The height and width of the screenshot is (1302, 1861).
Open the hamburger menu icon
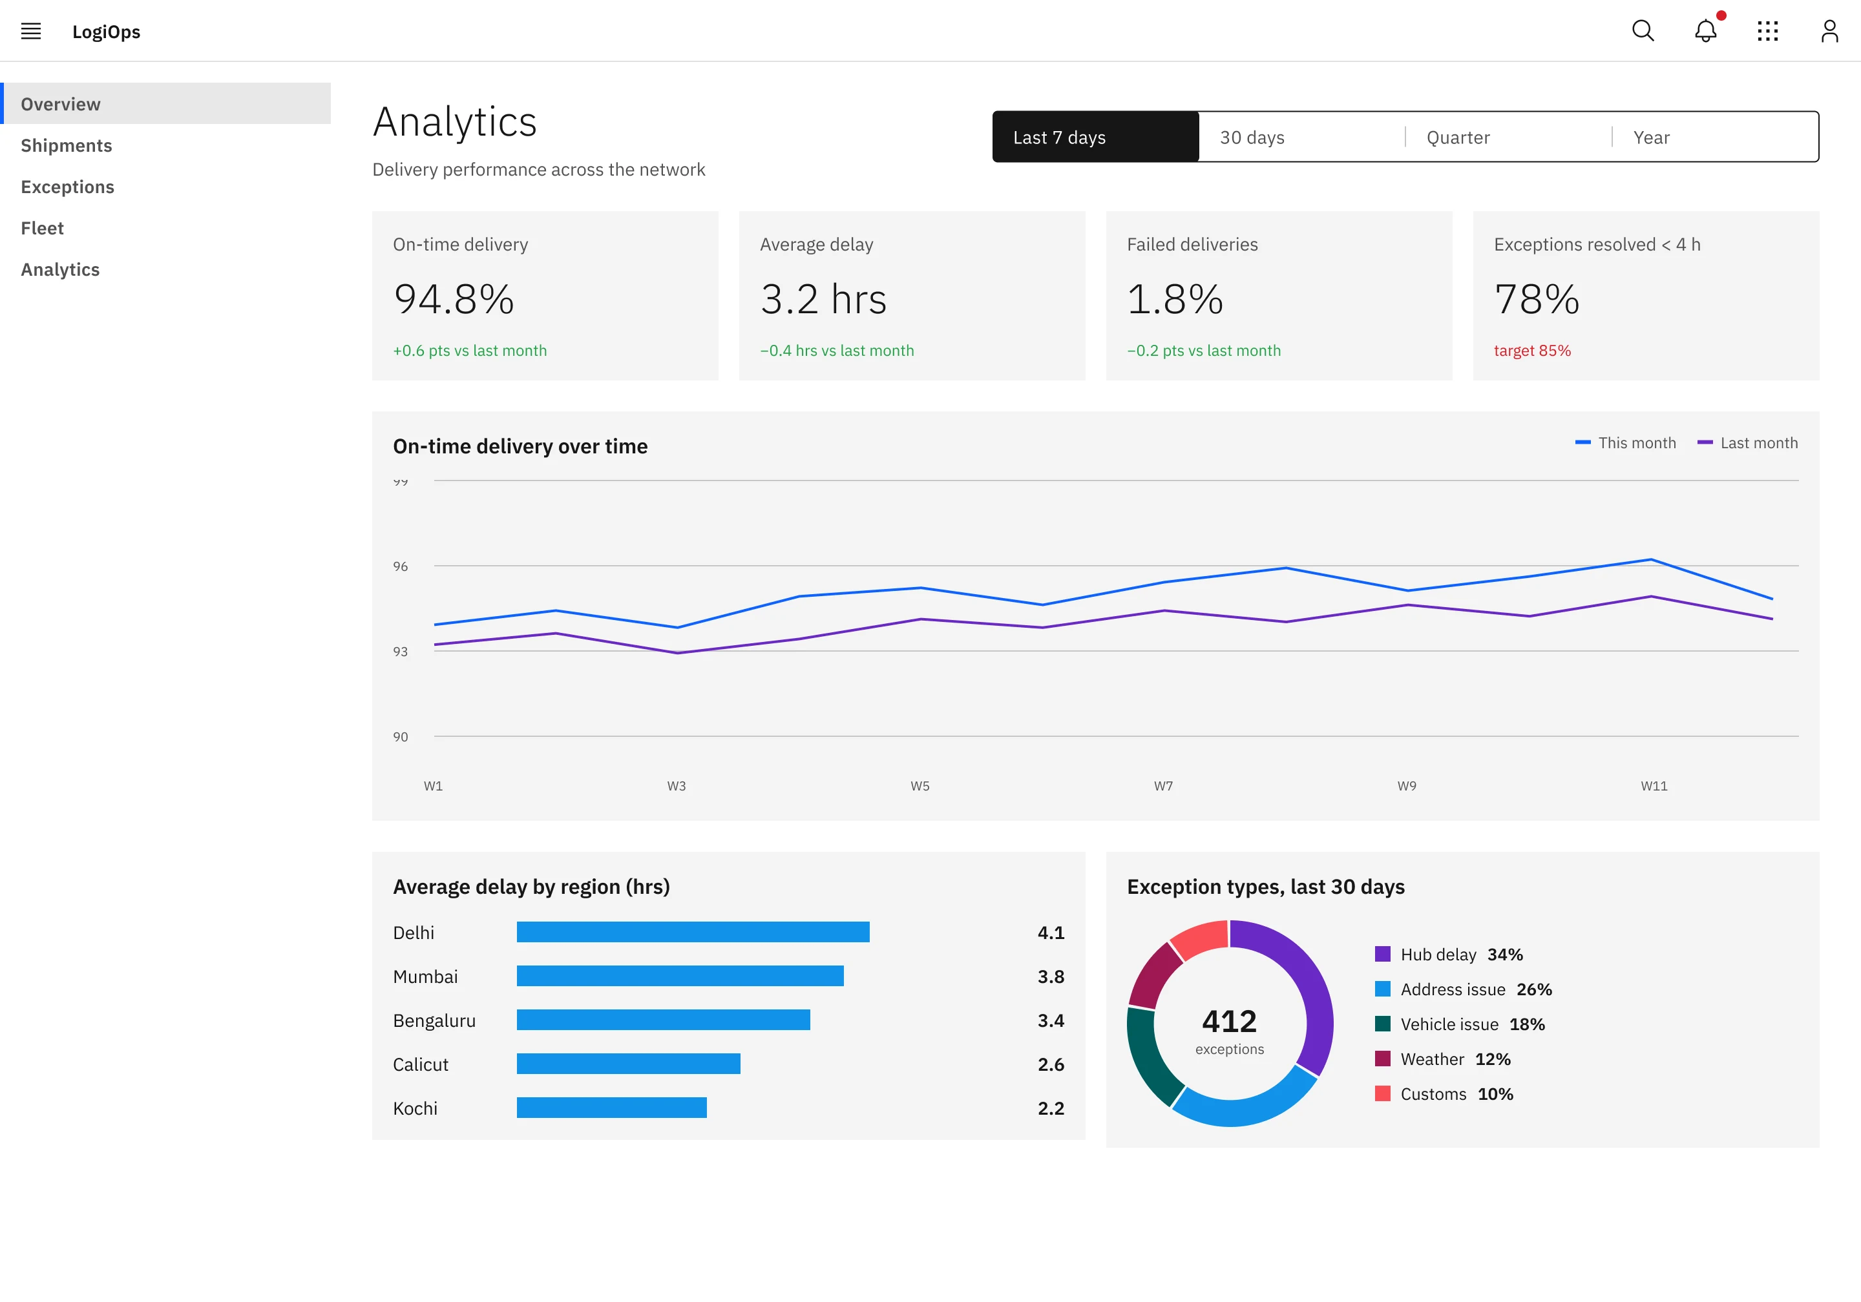31,32
